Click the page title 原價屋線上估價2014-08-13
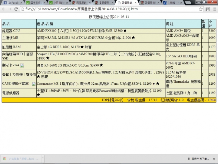The width and height of the screenshot is (218, 164). [x=109, y=17]
